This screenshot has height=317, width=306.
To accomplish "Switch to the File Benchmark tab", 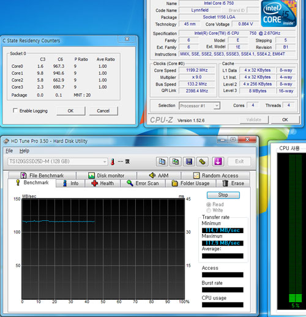I will click(42, 176).
